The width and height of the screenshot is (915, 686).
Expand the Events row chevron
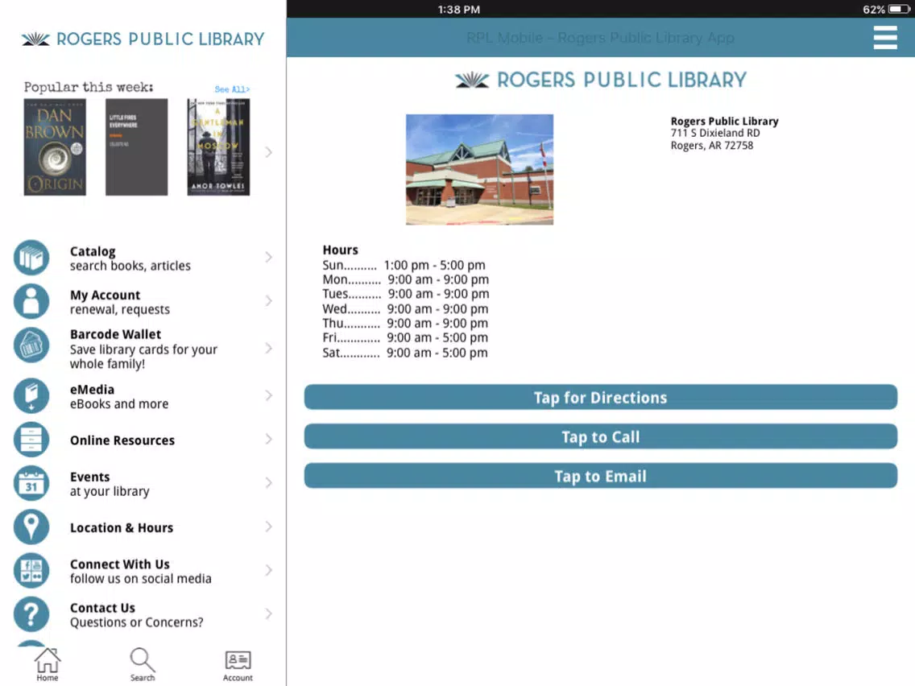268,483
